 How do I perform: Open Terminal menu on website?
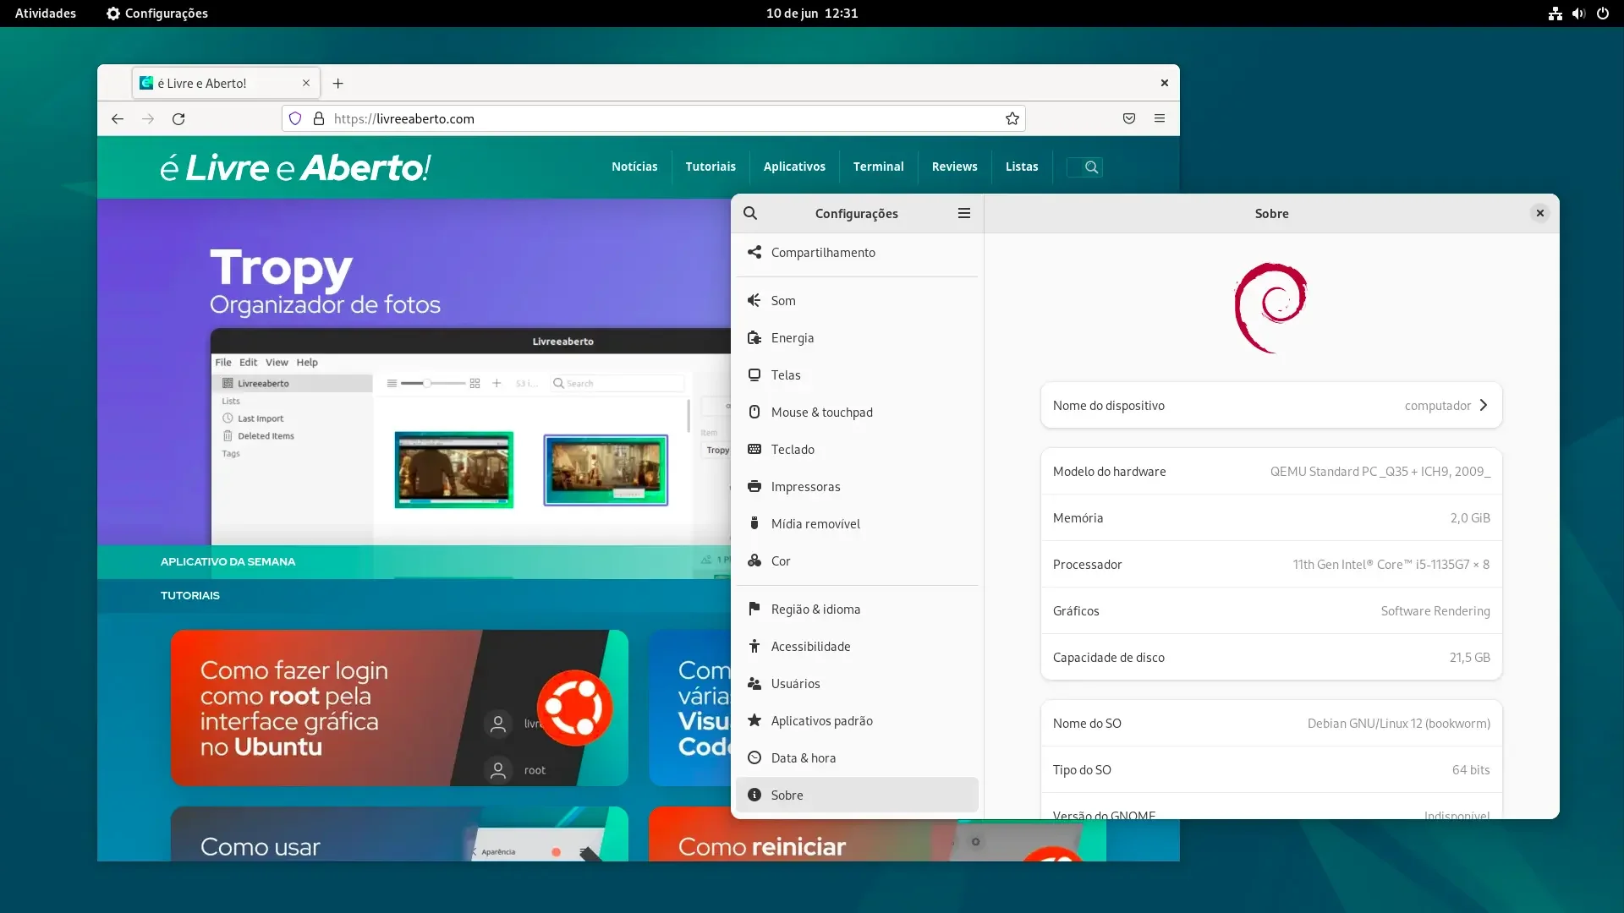(x=879, y=167)
